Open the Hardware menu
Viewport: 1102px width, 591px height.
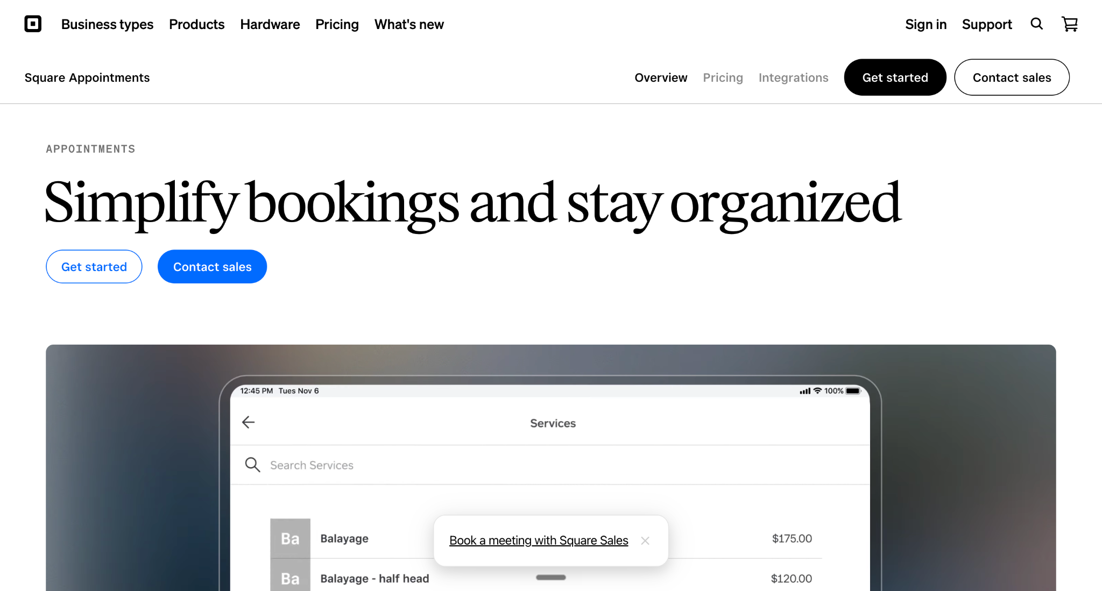coord(270,24)
